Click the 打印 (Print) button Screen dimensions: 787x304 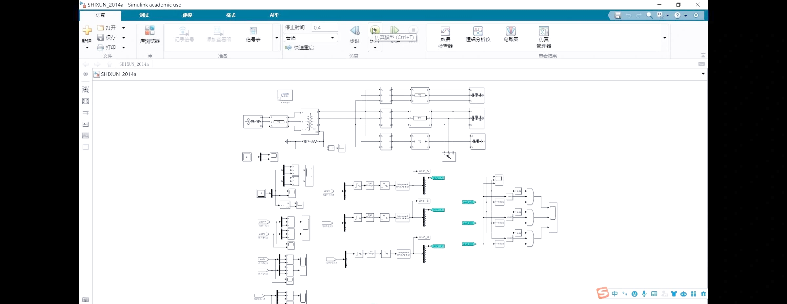point(107,47)
